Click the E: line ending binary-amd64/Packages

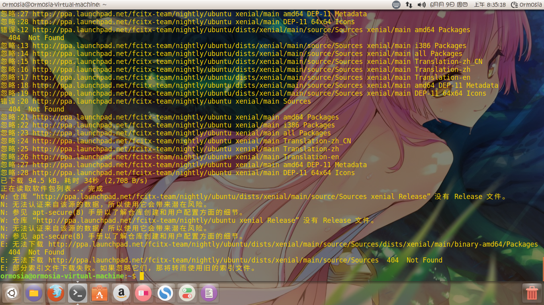(269, 244)
